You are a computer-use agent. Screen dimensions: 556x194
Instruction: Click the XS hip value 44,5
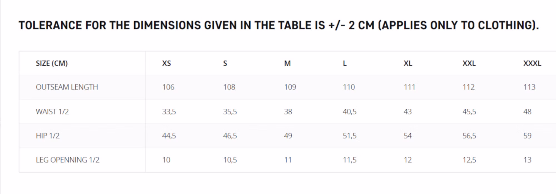tap(169, 136)
